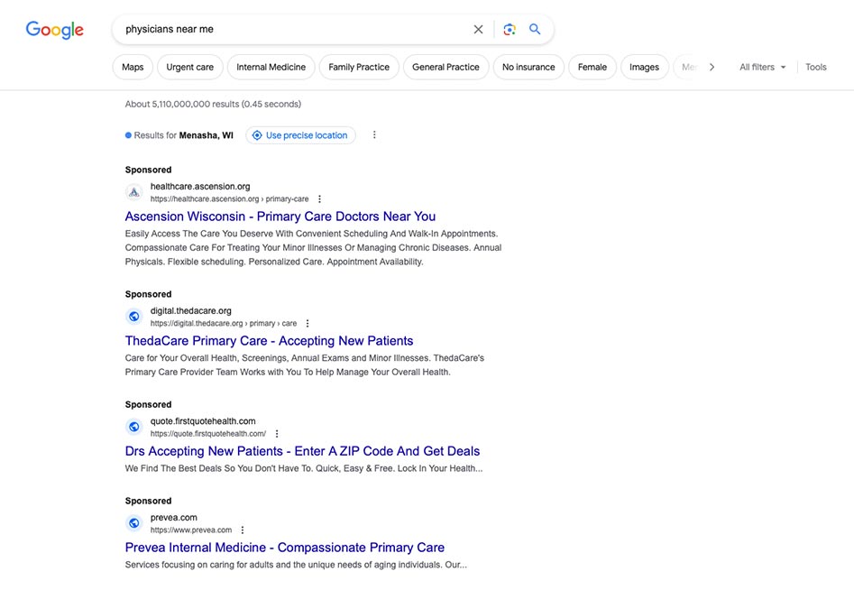Screen dimensions: 854x599
Task: Open location options three-dot menu
Action: point(374,135)
